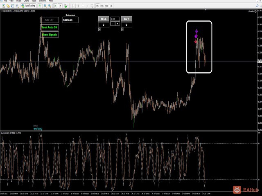Click the Stoch indicator label

(11, 133)
